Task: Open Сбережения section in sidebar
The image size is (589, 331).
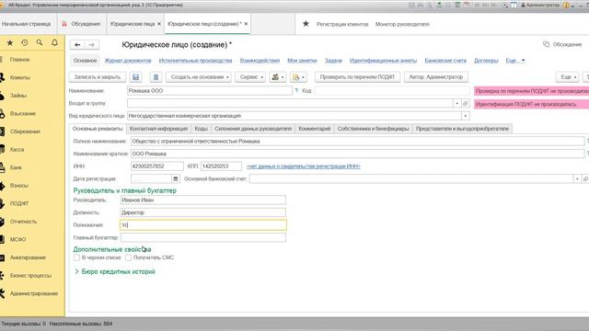Action: pos(25,131)
